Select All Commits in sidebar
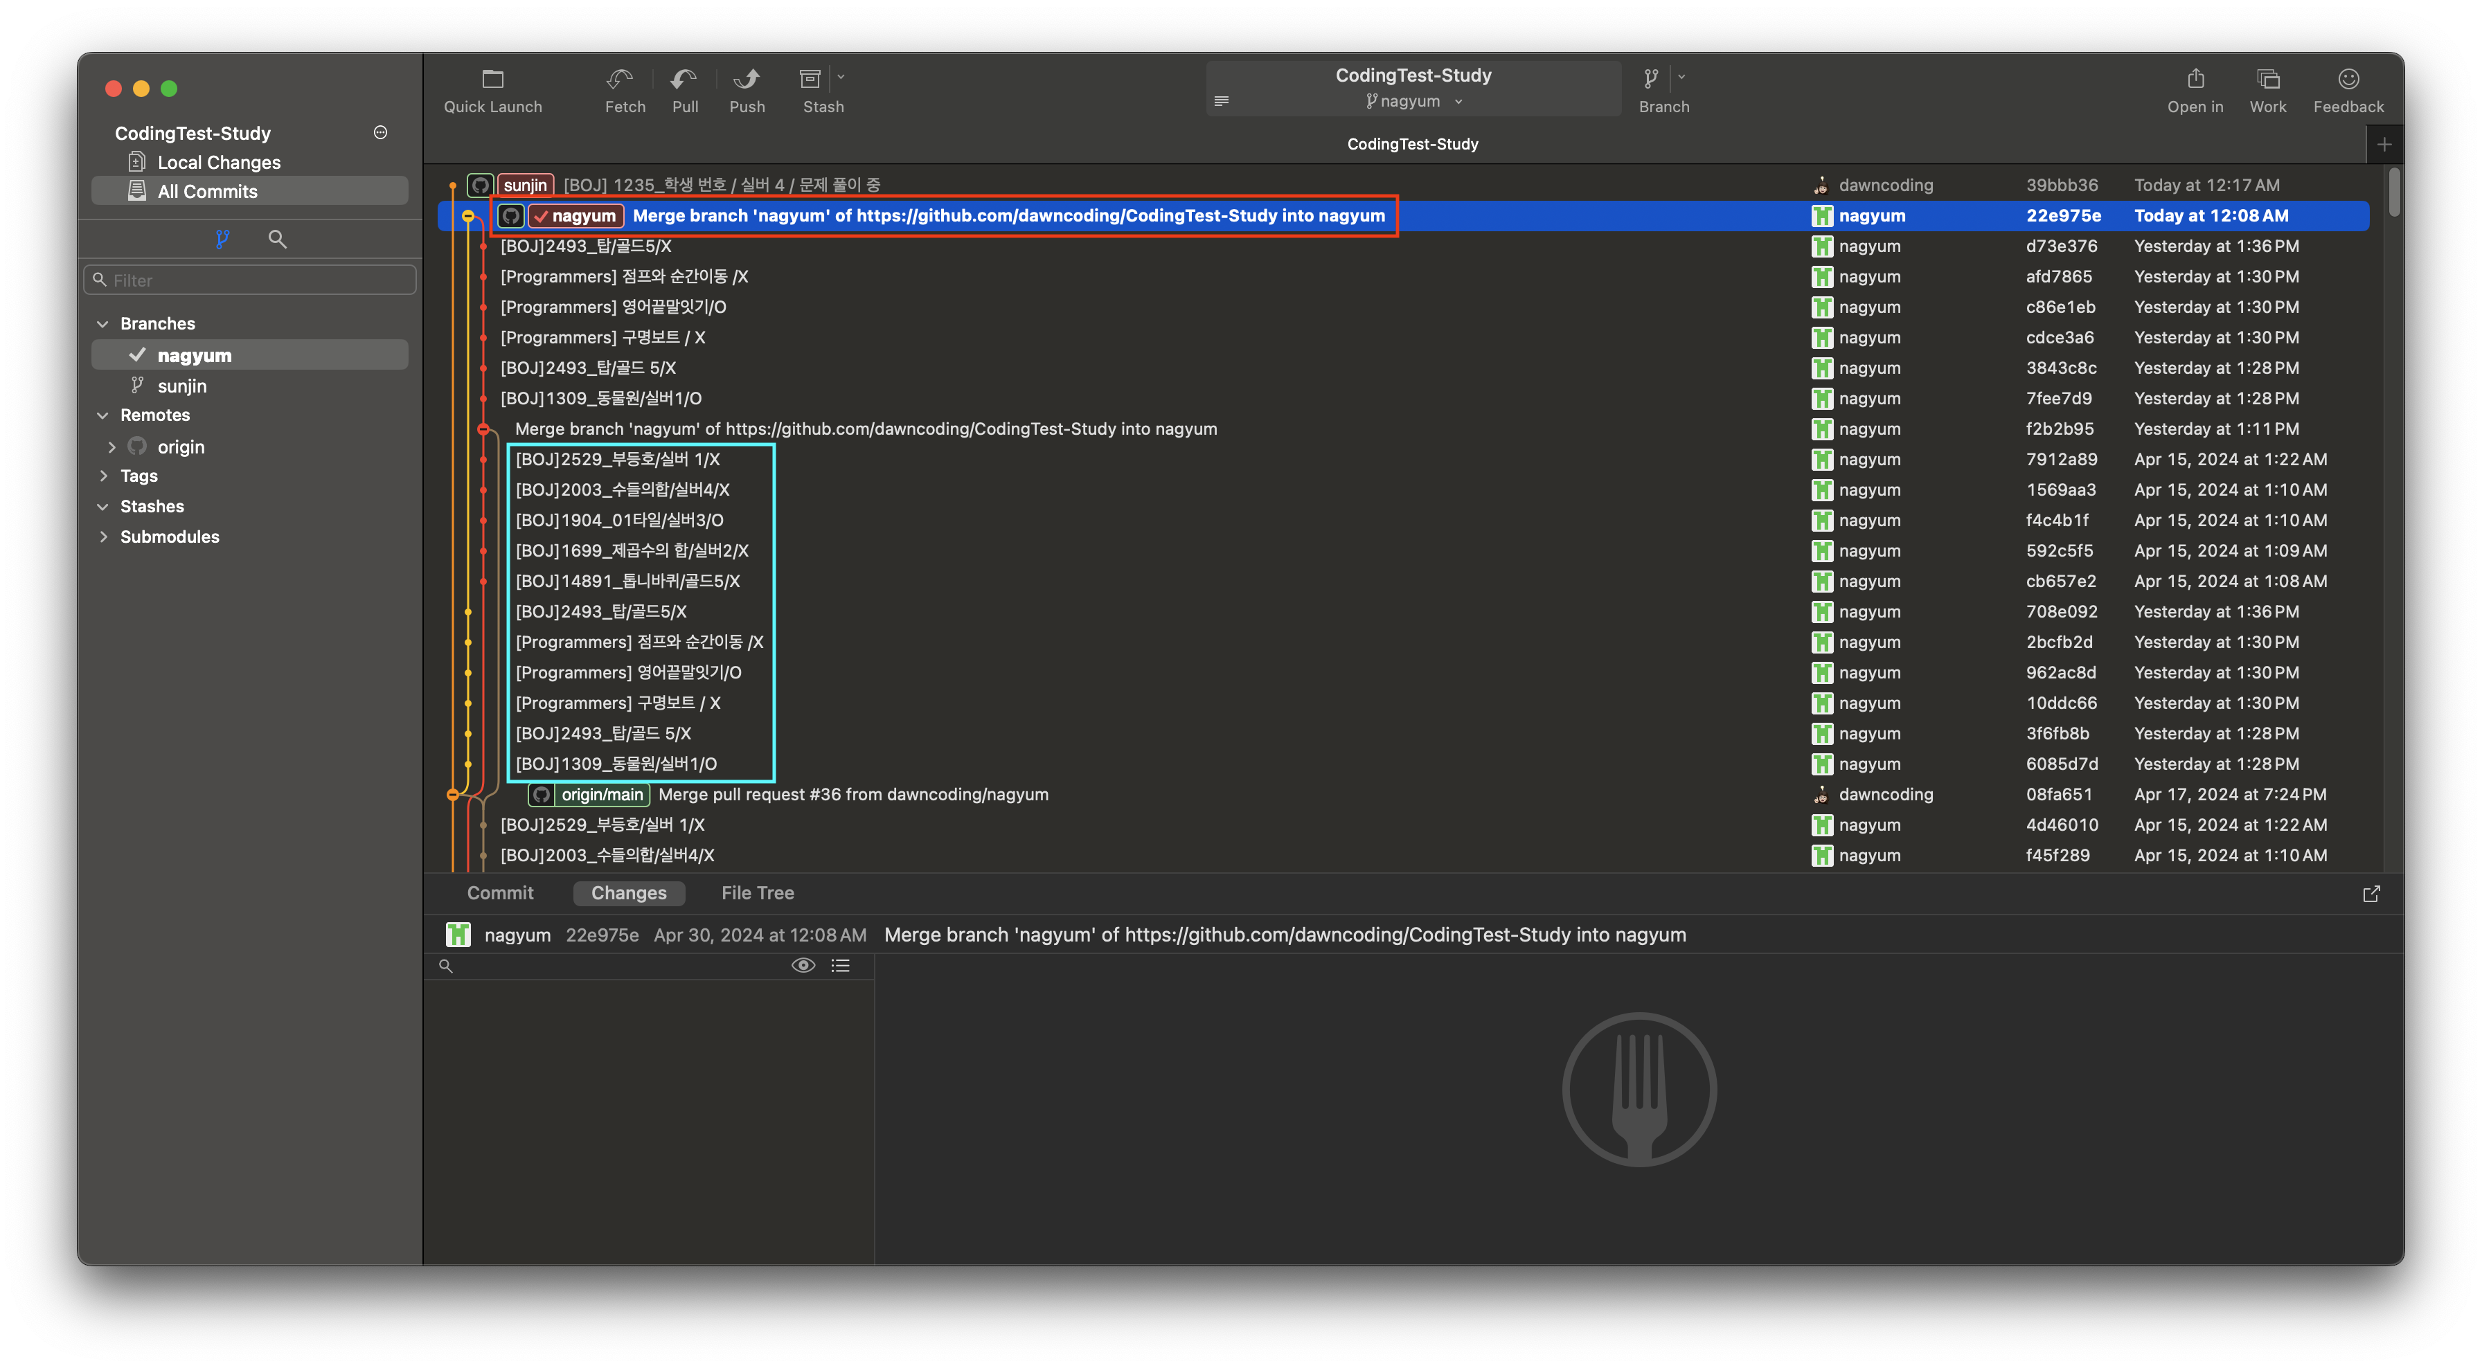This screenshot has height=1368, width=2482. coord(249,192)
